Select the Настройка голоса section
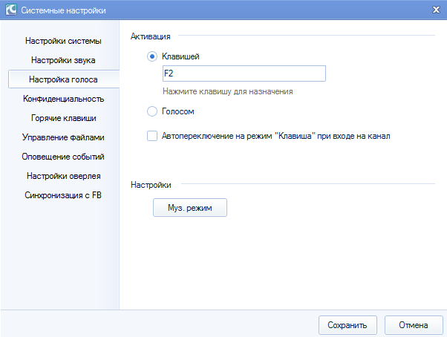The image size is (447, 337). tap(64, 79)
